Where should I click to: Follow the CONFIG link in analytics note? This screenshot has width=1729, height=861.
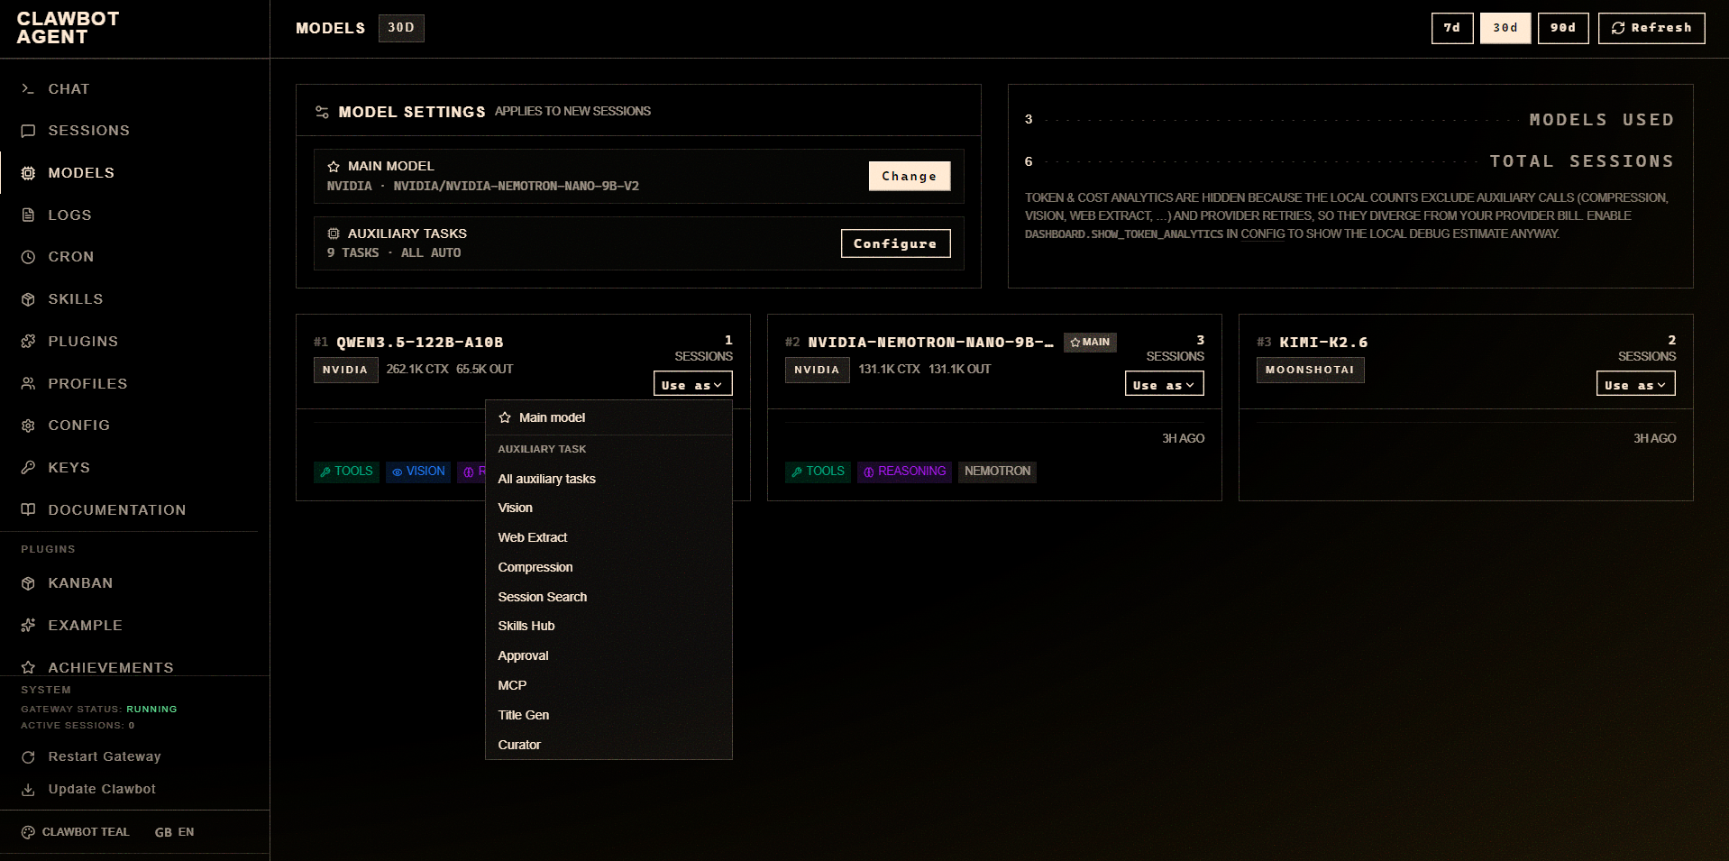coord(1262,234)
